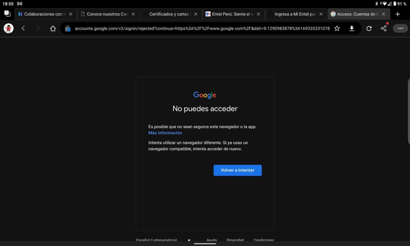
Task: Open the browser profile avatar
Action: (x=8, y=28)
